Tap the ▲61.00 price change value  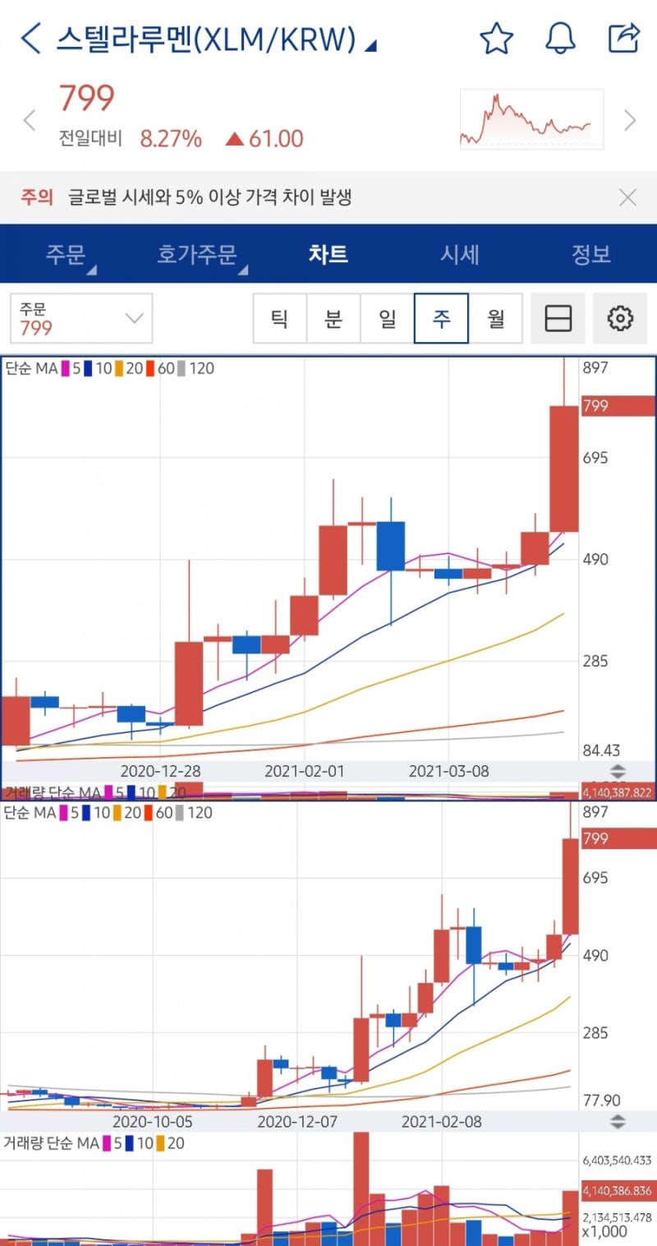pos(264,139)
